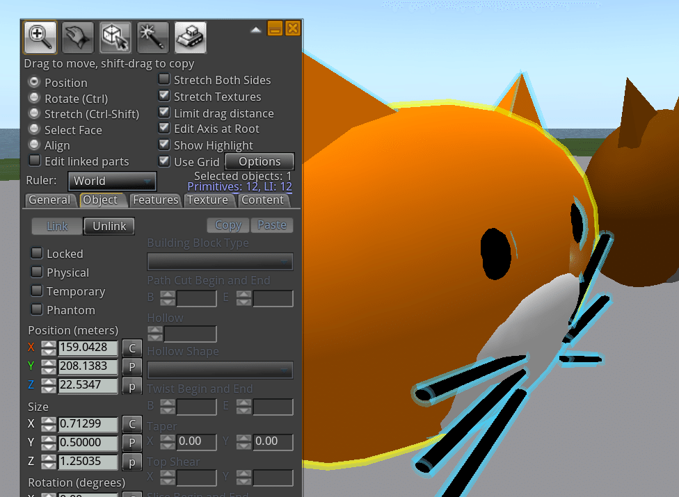The height and width of the screenshot is (497, 679).
Task: Minimize the build tools window
Action: point(275,28)
